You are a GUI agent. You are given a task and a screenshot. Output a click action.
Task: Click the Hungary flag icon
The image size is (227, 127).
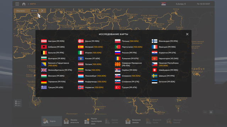[x=44, y=76]
